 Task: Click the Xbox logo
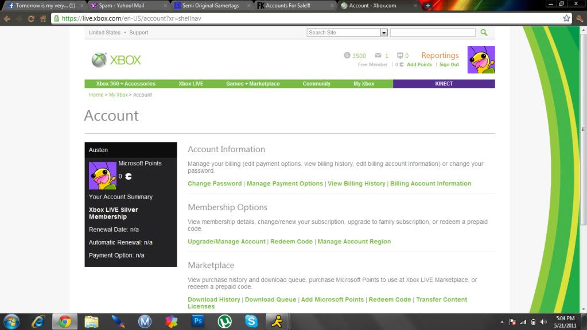click(x=116, y=60)
